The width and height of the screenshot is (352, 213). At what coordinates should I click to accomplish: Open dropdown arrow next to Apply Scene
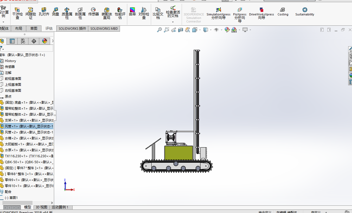coord(239,30)
